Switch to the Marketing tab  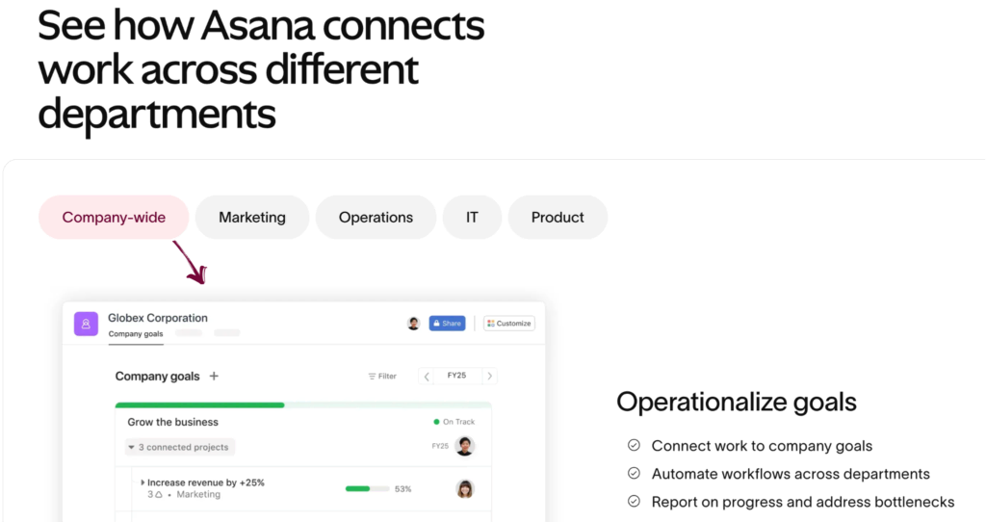coord(252,218)
